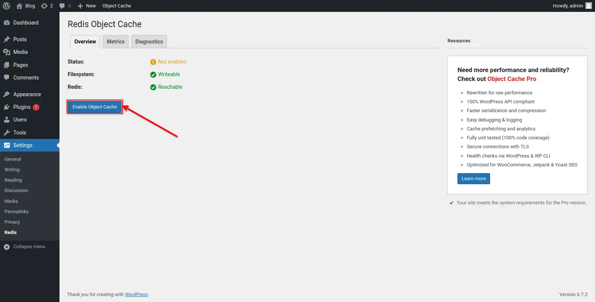The height and width of the screenshot is (302, 595).
Task: Click the Collapse menu arrow icon
Action: click(7, 247)
